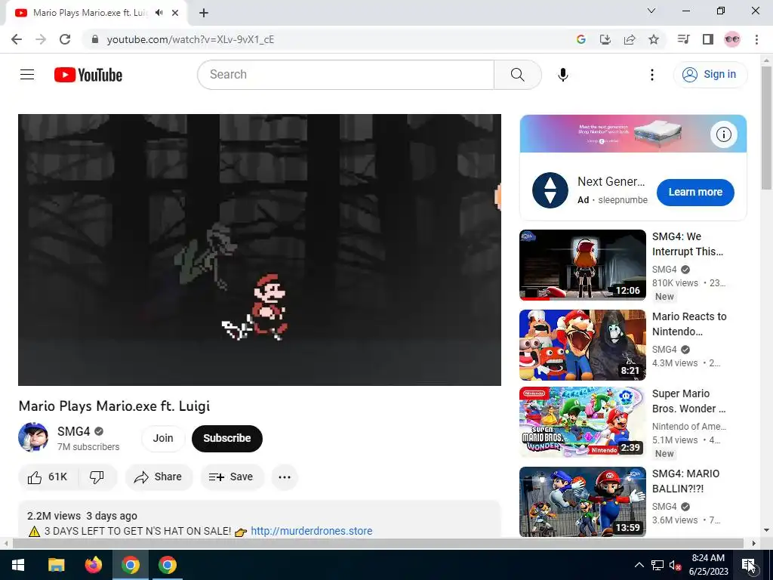
Task: Click the address bar URL
Action: tap(190, 39)
